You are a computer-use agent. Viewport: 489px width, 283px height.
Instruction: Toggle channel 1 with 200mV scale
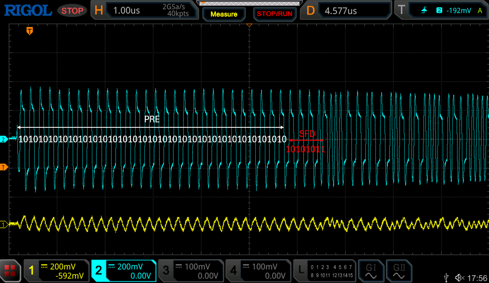click(57, 271)
